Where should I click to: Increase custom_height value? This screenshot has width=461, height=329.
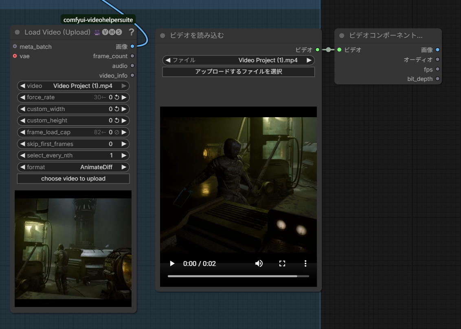tap(124, 120)
